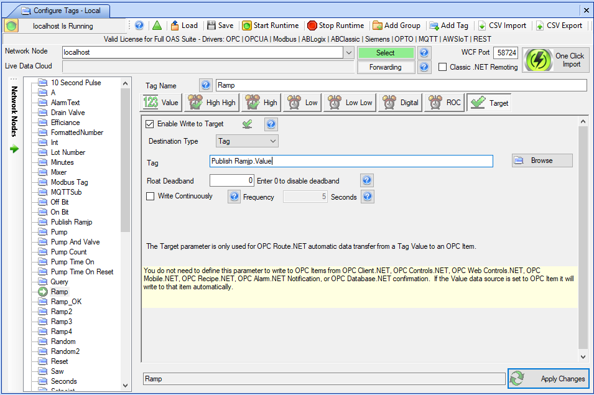
Task: Click the tag list scroll down arrow
Action: (126, 386)
